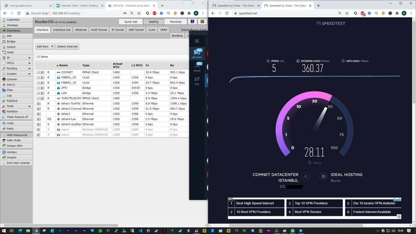Select the Kişisel chat folder in Telegram
Viewport: 416px width, 234px height.
click(x=197, y=67)
